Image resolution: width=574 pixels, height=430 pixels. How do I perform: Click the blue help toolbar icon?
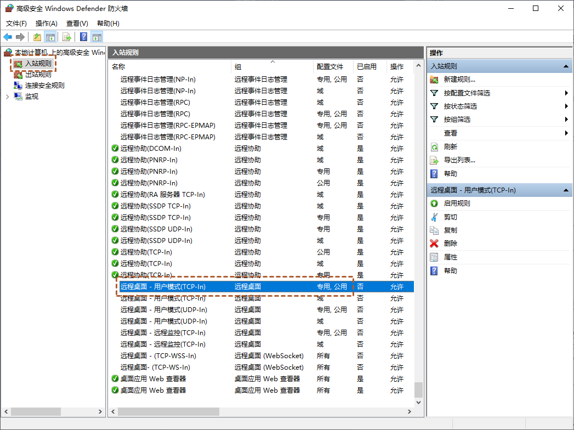click(x=84, y=37)
